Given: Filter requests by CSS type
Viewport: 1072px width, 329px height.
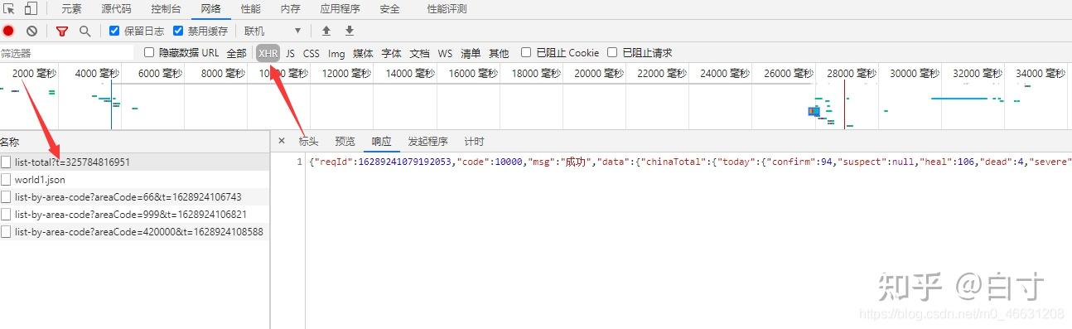Looking at the screenshot, I should click(x=311, y=53).
